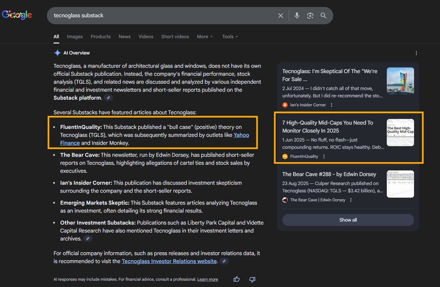Viewport: 440px width, 287px height.
Task: Open 'The Bear Cave #288' article title
Action: (329, 174)
